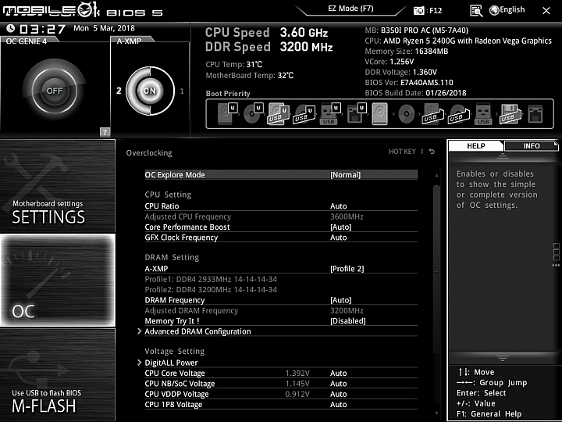Viewport: 562px width, 422px height.
Task: Click Profile1: DDR4 2933MHz 14-14-14-34 line
Action: 211,279
